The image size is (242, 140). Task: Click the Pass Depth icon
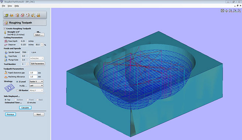click(x=6, y=41)
